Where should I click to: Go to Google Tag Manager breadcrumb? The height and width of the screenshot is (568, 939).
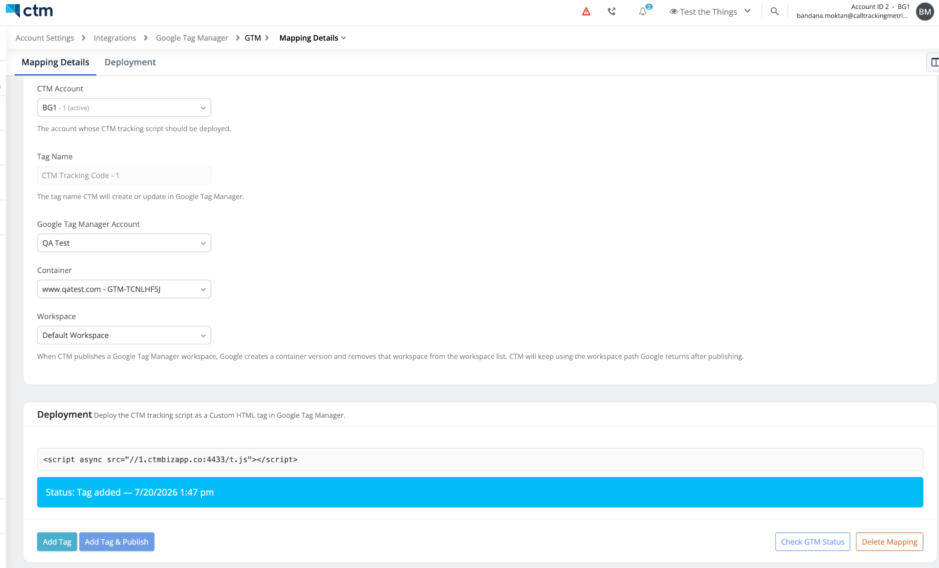point(192,38)
